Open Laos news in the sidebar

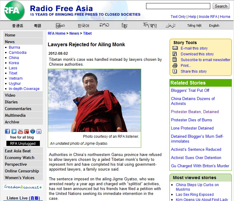click(x=13, y=68)
